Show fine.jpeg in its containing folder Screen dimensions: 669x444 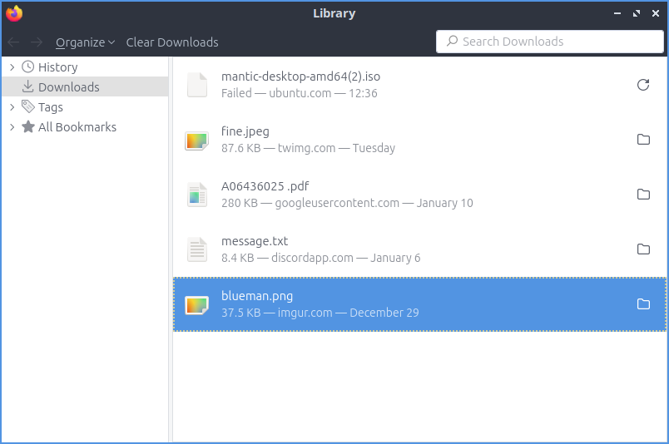(642, 140)
